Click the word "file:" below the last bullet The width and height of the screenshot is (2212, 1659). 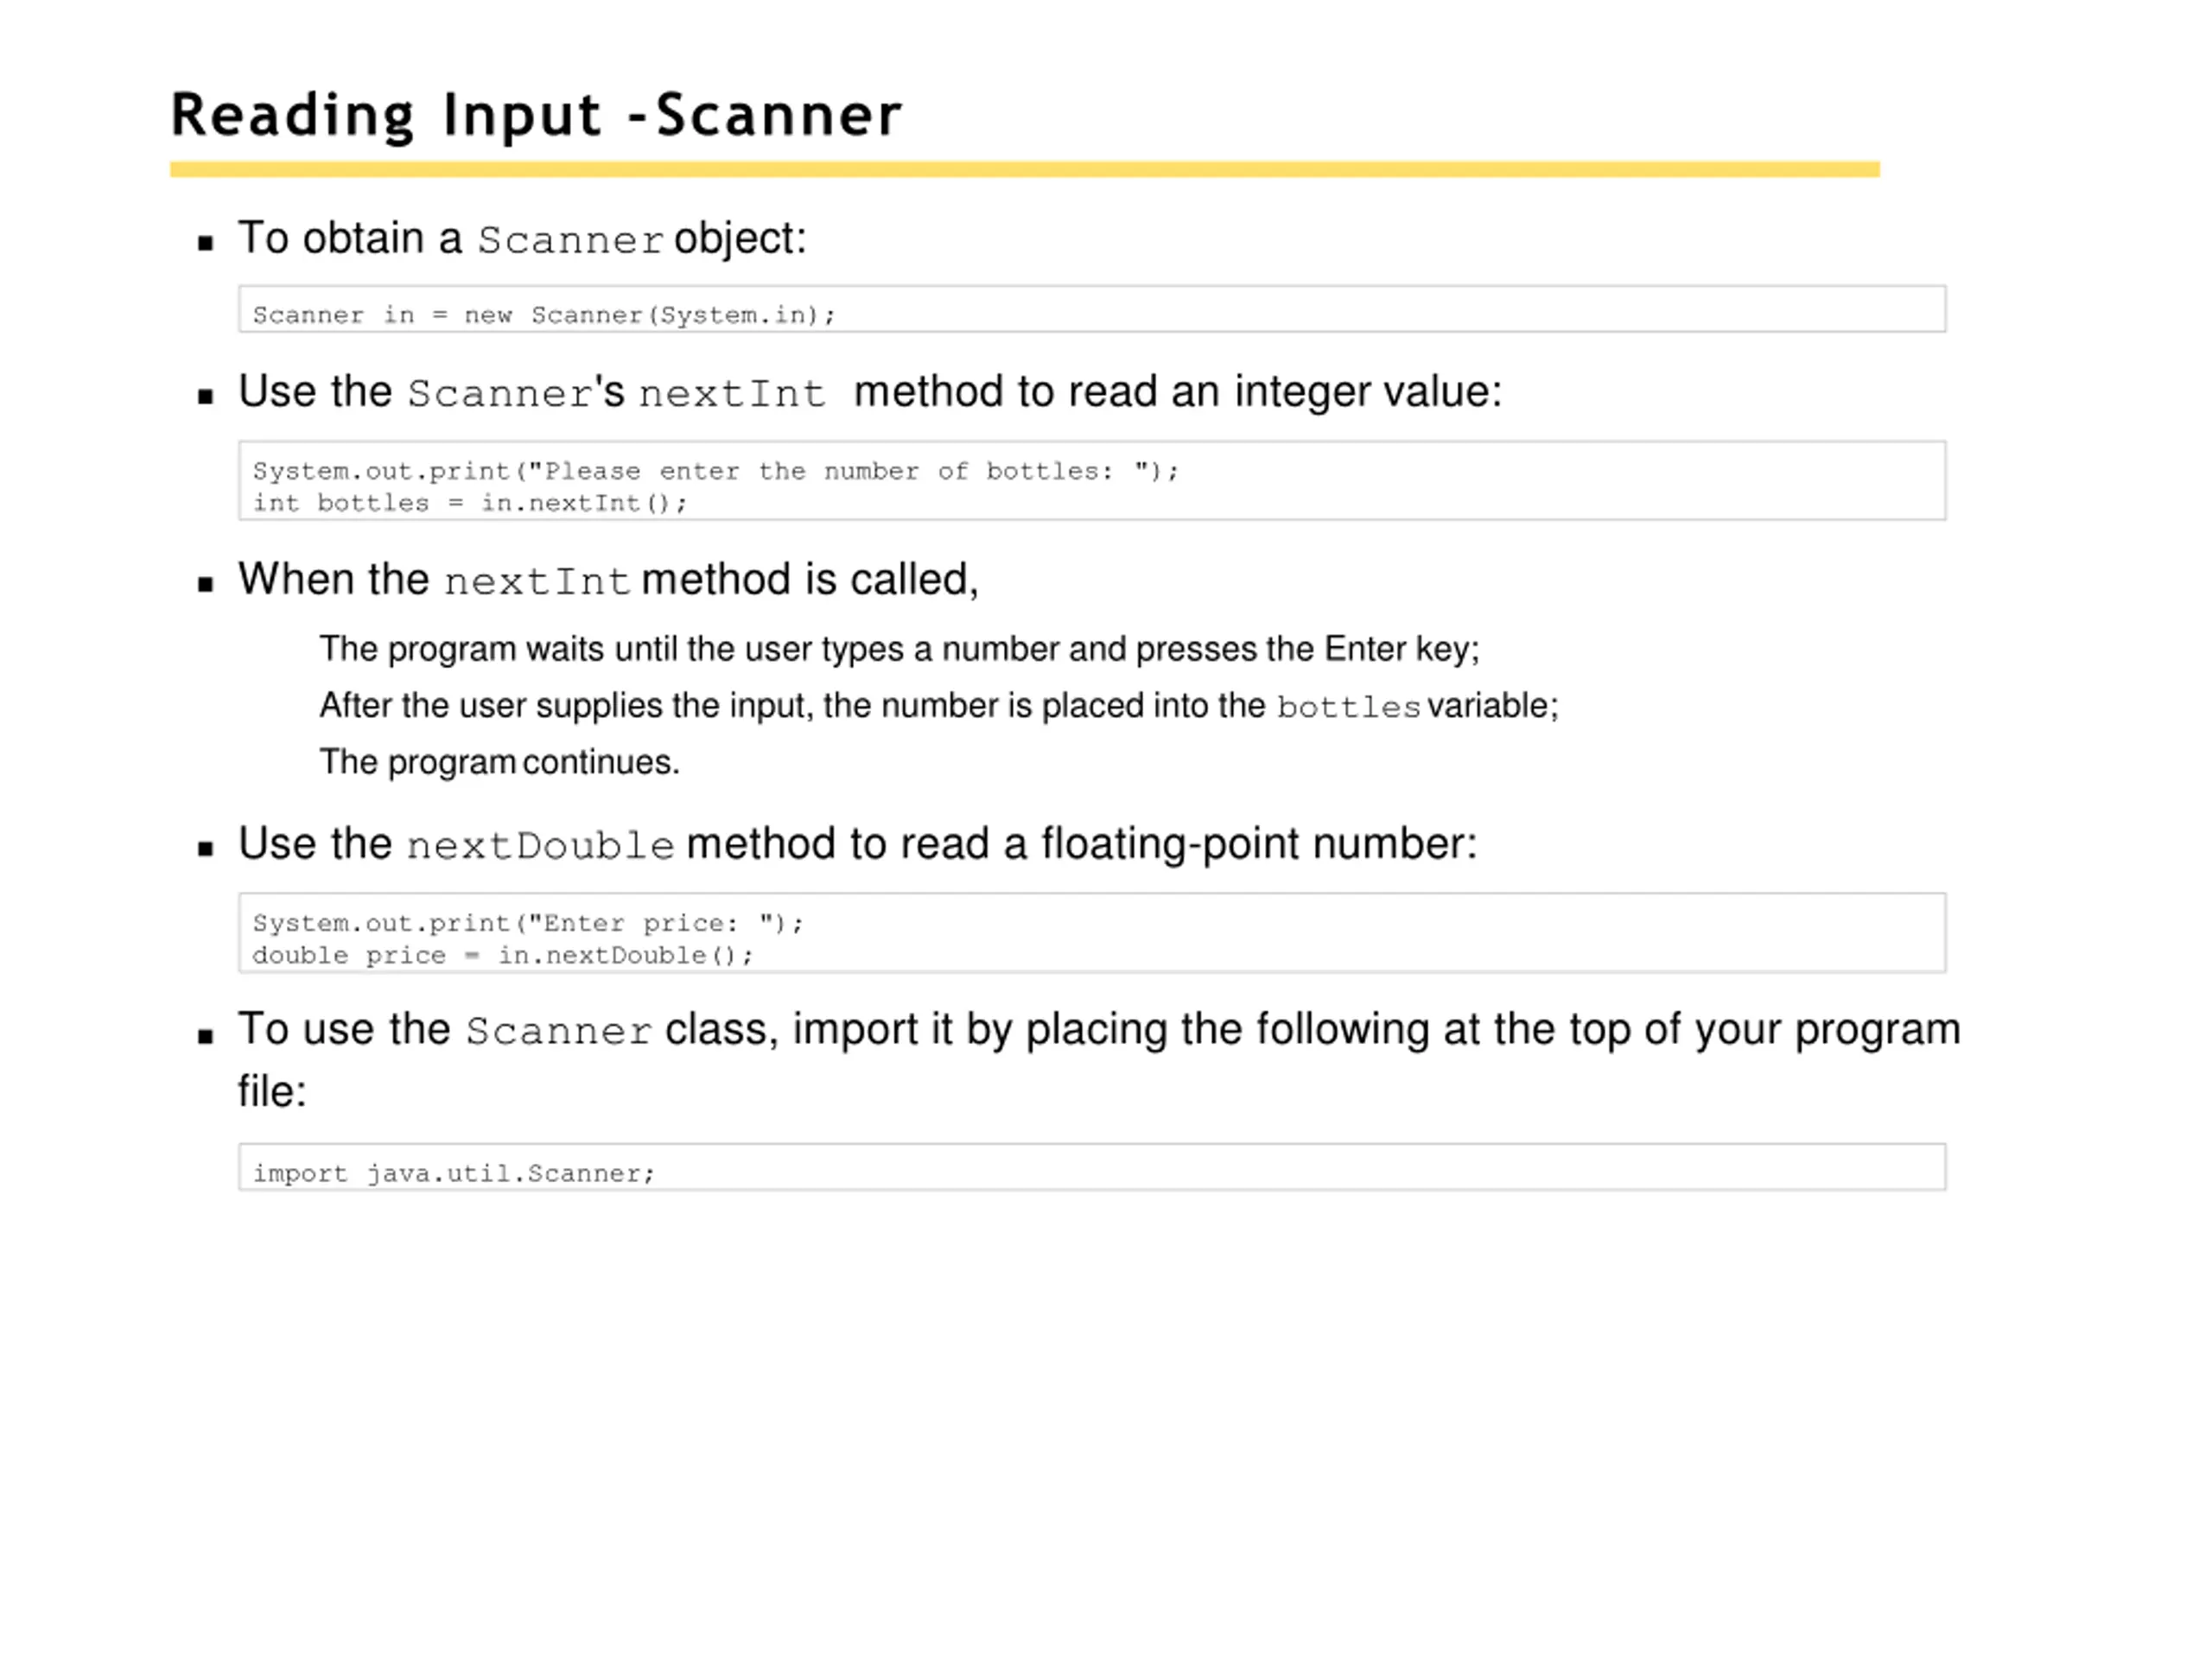[x=272, y=1091]
